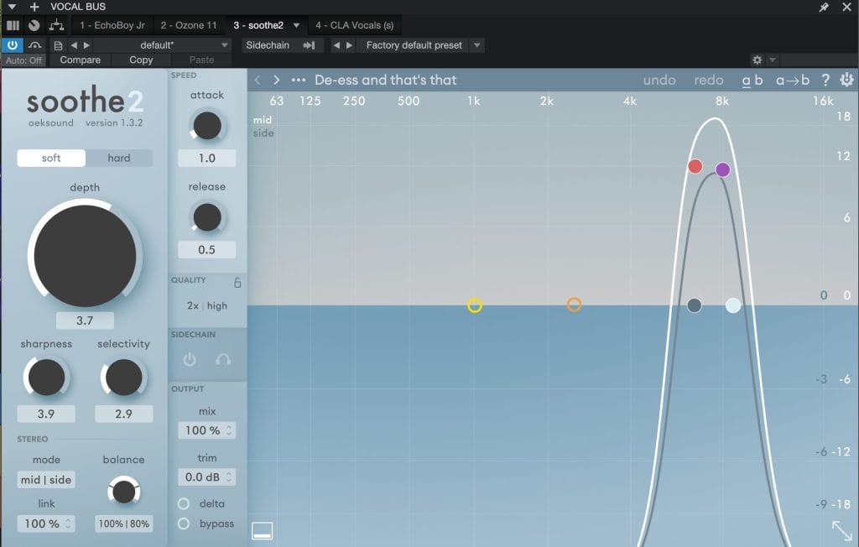Open the help question mark
This screenshot has width=859, height=547.
tap(825, 81)
